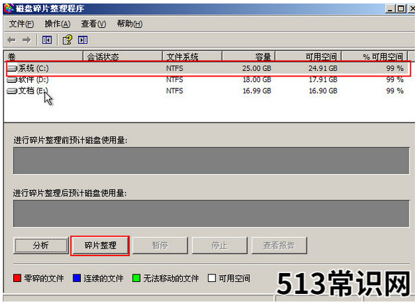Screen dimensions: 417x305
Task: Toggle the action pane toolbar icon
Action: coord(83,40)
